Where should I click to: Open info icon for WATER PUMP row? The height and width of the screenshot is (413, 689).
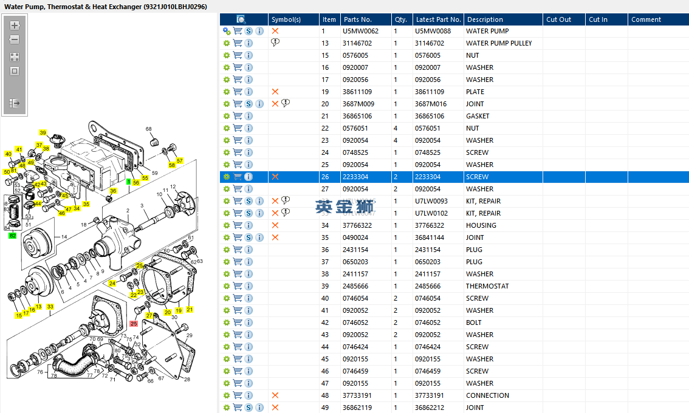click(x=259, y=31)
